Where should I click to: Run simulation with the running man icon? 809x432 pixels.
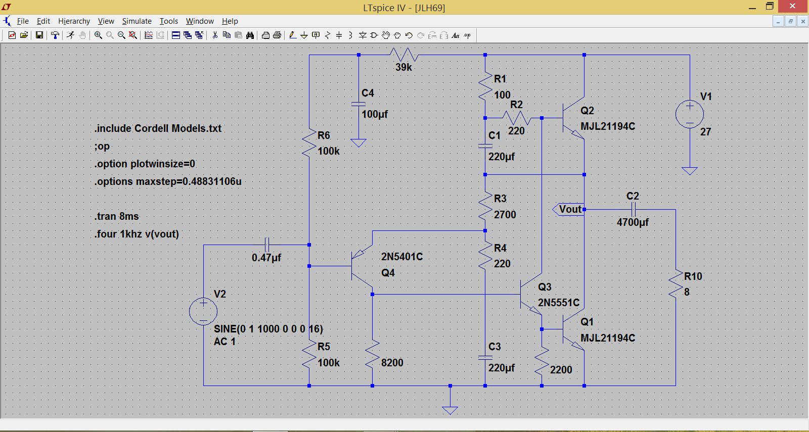click(x=70, y=35)
